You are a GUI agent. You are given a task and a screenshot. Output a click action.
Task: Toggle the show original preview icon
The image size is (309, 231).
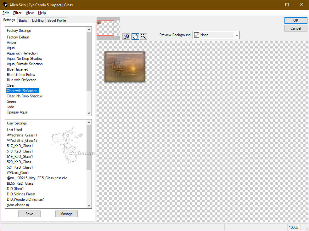[126, 37]
